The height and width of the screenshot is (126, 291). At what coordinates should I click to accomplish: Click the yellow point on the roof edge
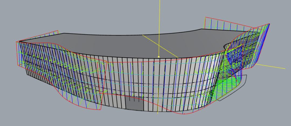pyautogui.click(x=159, y=57)
